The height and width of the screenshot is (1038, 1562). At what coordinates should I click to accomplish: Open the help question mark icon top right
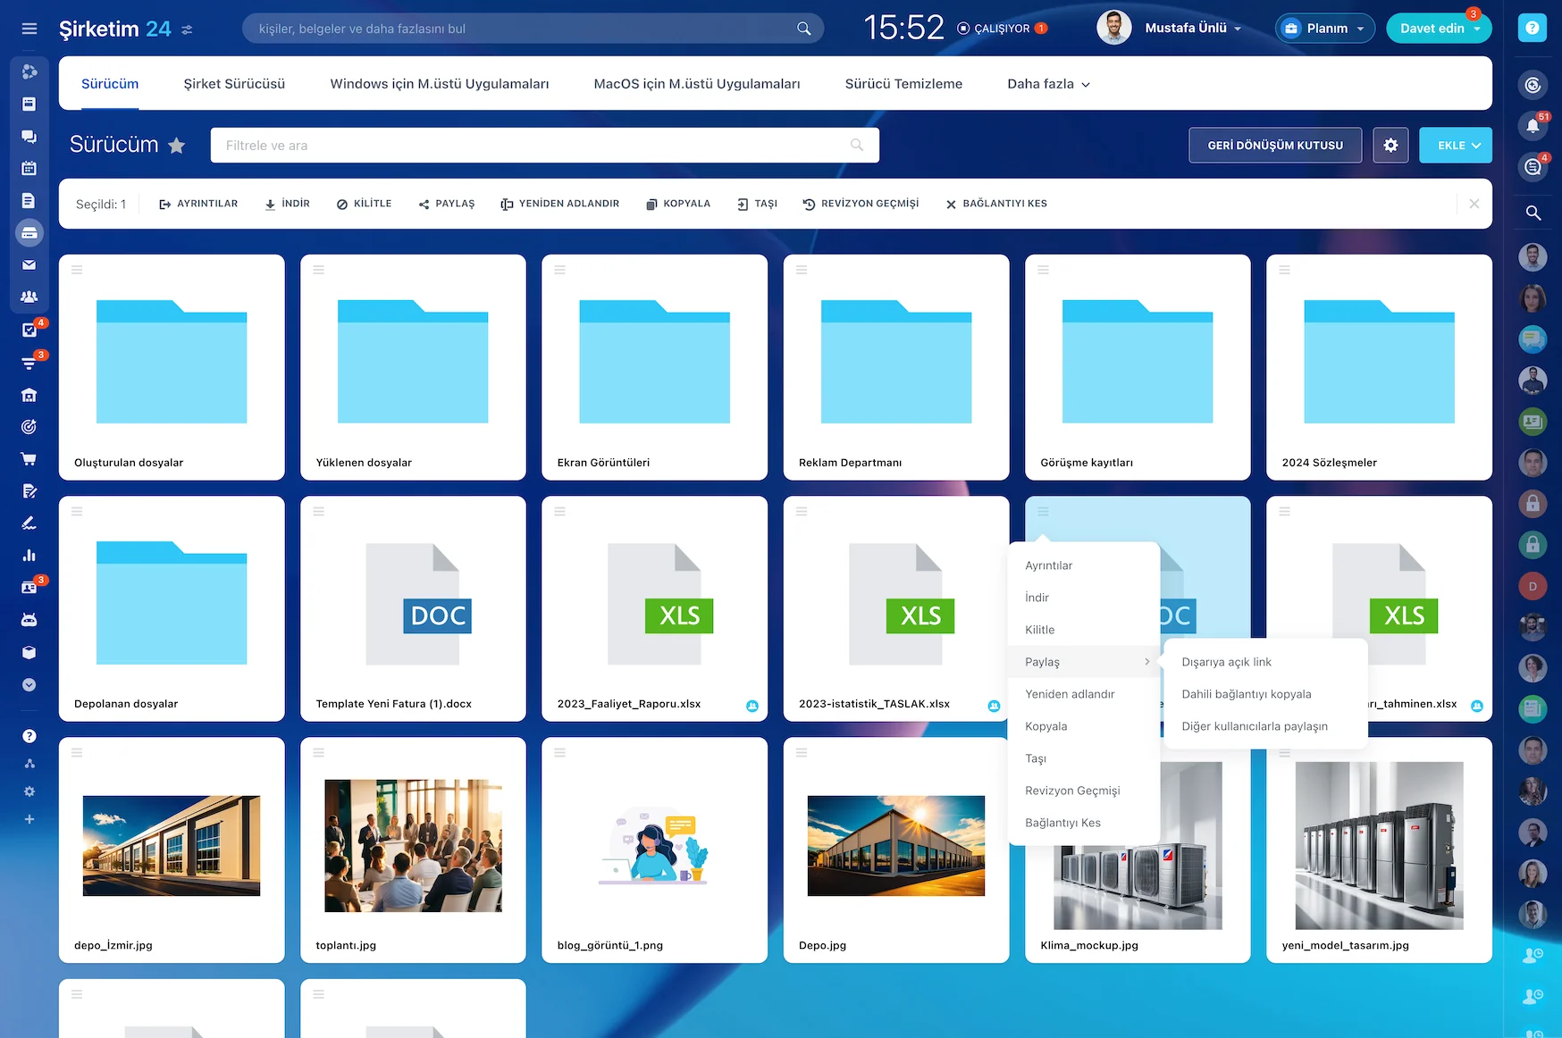point(1532,29)
